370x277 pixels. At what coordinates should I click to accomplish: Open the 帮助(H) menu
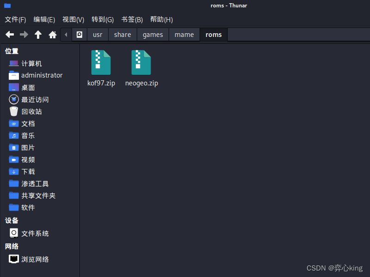point(161,19)
